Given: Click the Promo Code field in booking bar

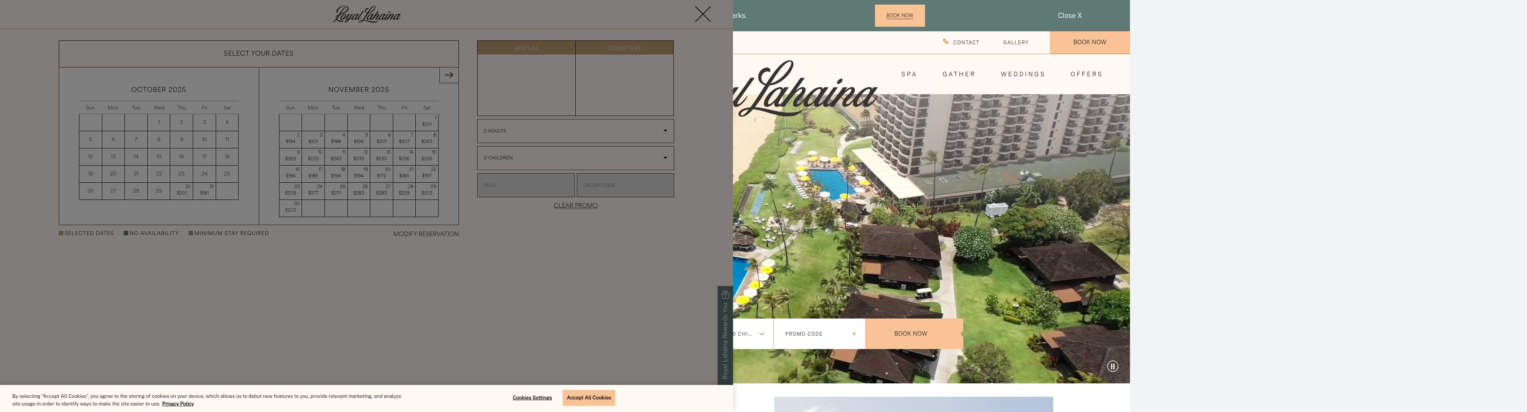Looking at the screenshot, I should click(818, 334).
